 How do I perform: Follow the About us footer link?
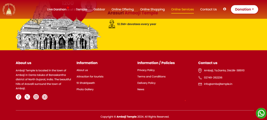(82, 70)
